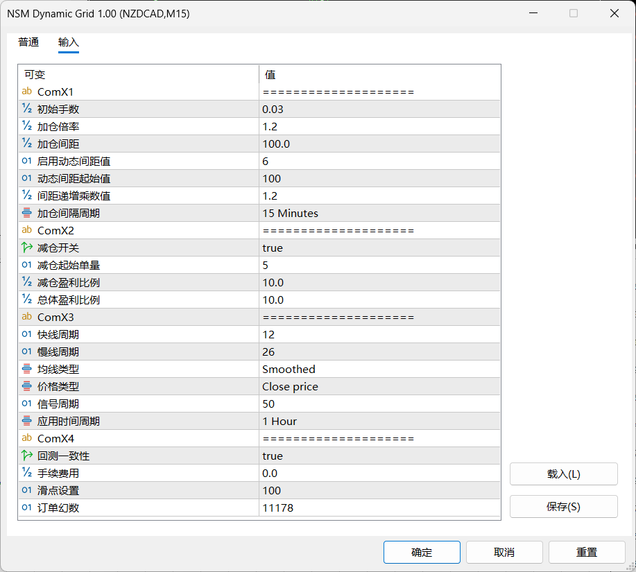
Task: Select the 慢线周期 value 26
Action: [379, 352]
